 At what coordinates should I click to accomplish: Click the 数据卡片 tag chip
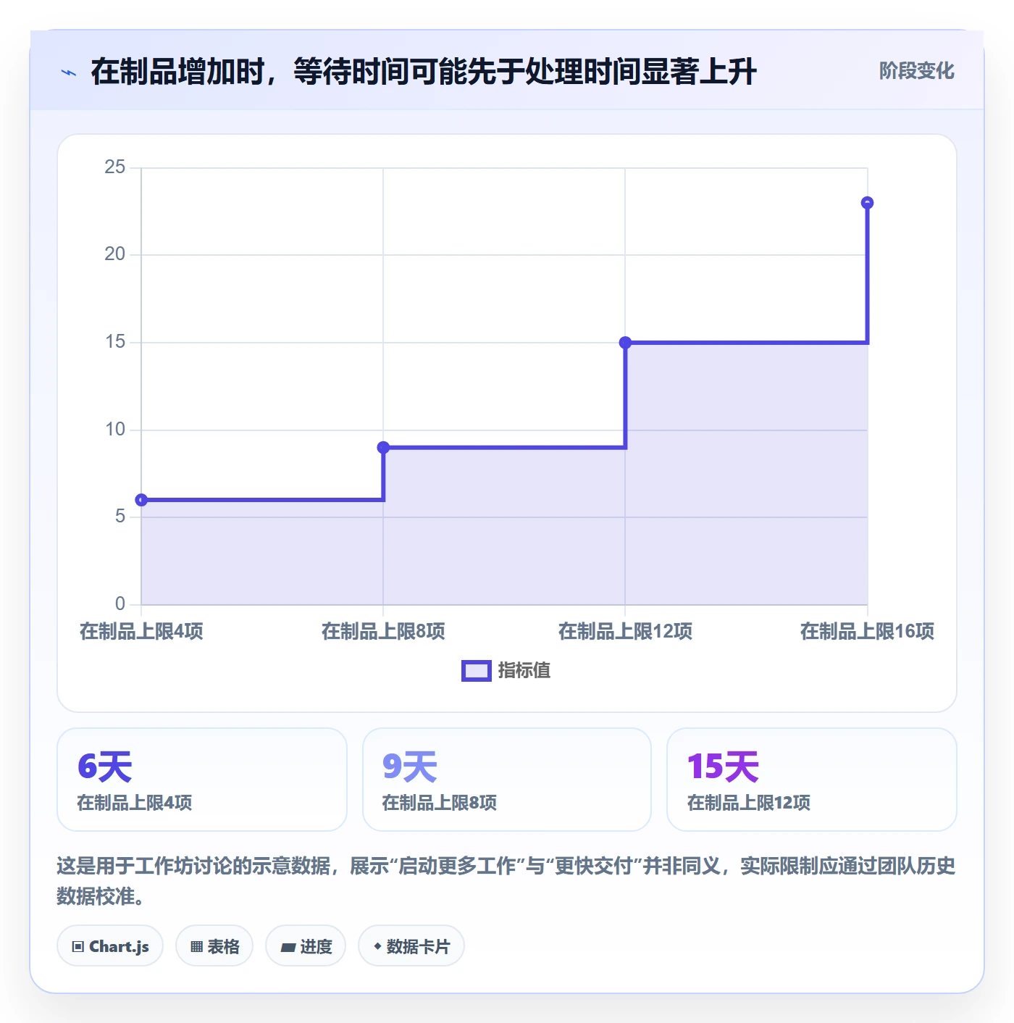(411, 945)
